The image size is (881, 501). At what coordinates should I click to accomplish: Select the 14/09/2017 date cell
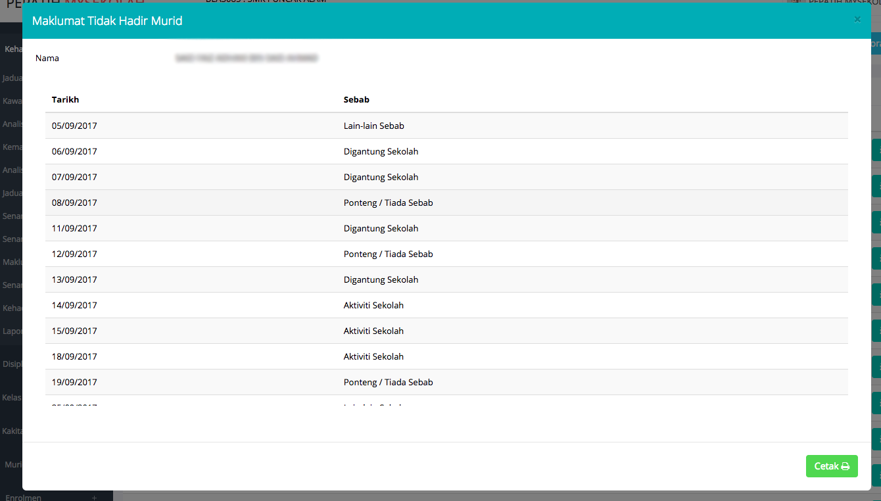tap(74, 305)
